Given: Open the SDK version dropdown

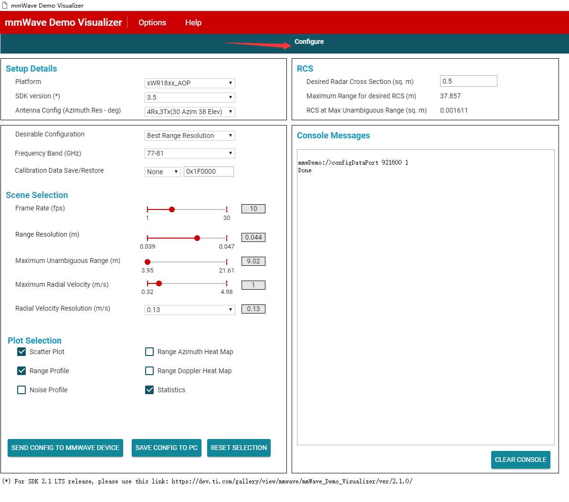Looking at the screenshot, I should coord(190,97).
